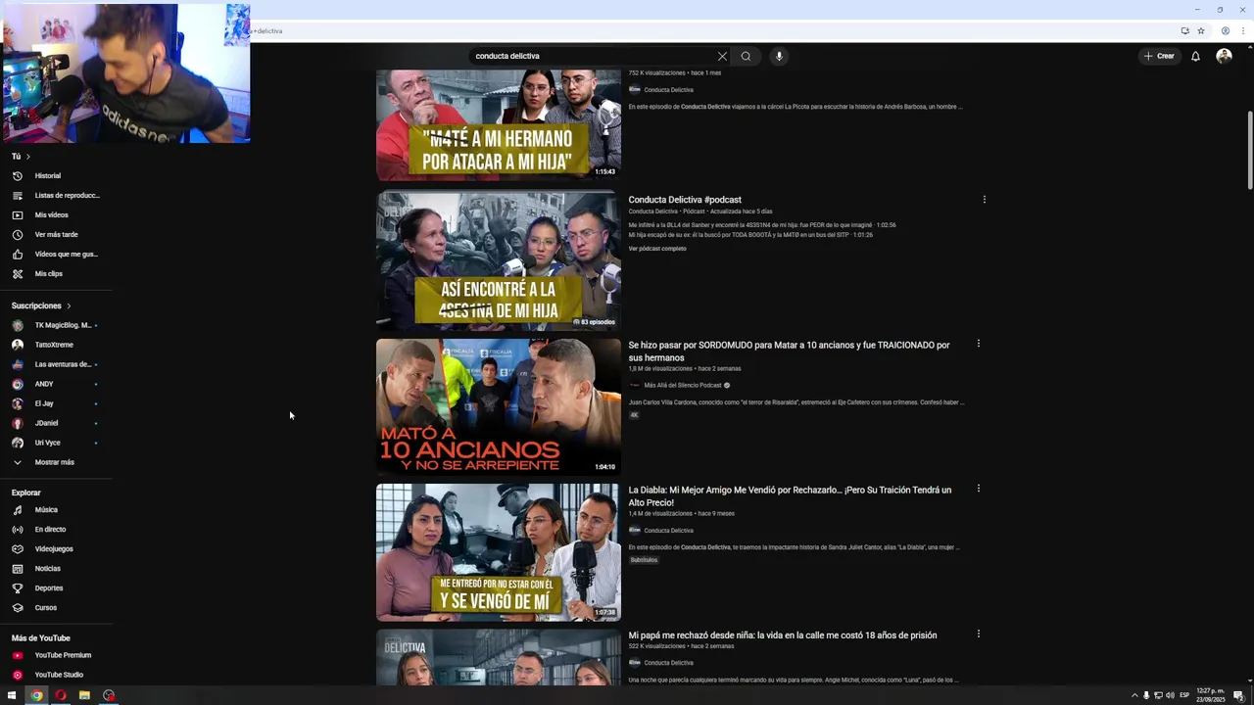The height and width of the screenshot is (705, 1254).
Task: Open the Chrome profile icon
Action: tap(1225, 30)
